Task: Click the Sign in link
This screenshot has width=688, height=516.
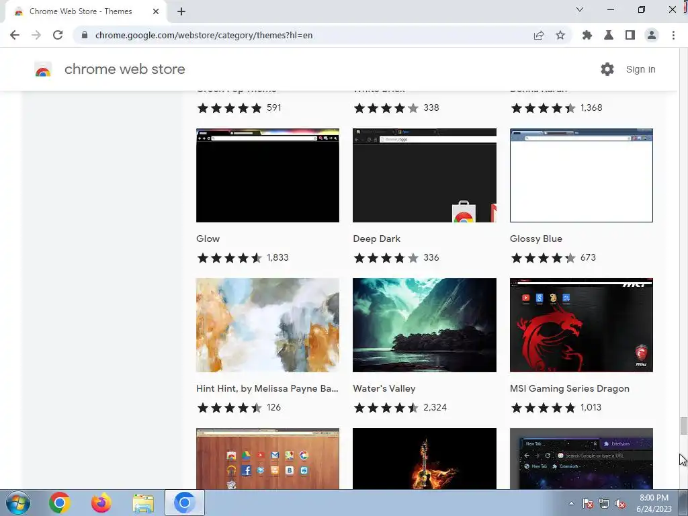Action: pyautogui.click(x=640, y=69)
